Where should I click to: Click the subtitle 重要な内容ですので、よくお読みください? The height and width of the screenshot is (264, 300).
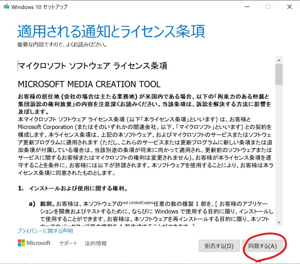point(62,45)
